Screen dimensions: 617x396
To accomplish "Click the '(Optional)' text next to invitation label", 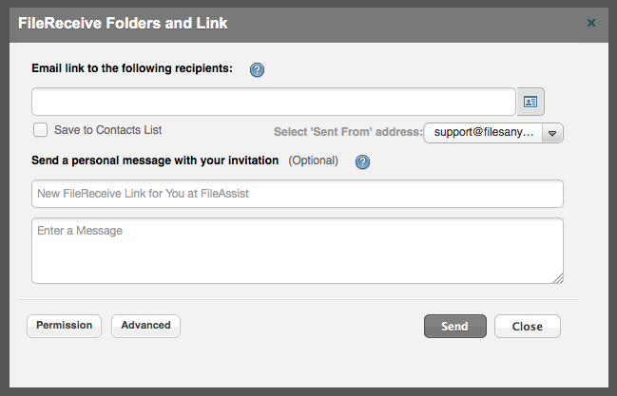I will point(313,160).
